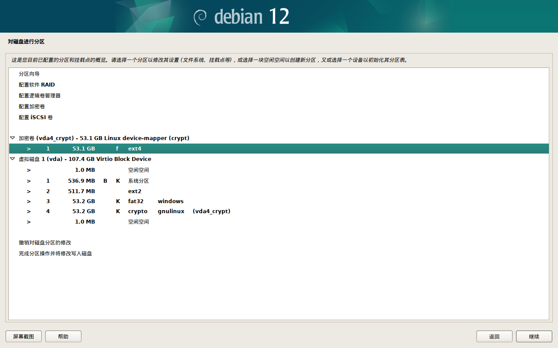Image resolution: width=558 pixels, height=348 pixels.
Task: Click the (vda4_crypt) label on partition 4
Action: pyautogui.click(x=211, y=211)
